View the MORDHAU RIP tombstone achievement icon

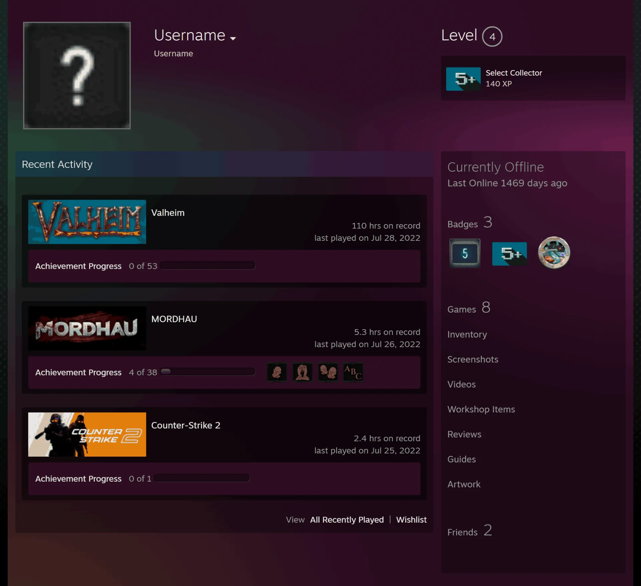point(302,372)
